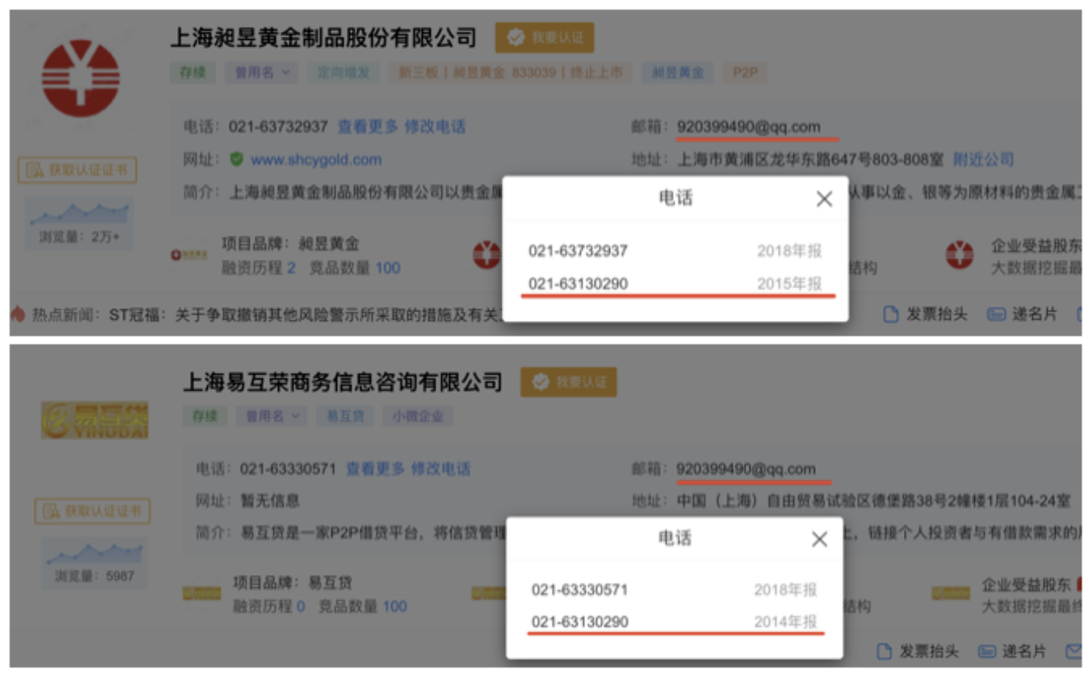Click 附近公司 link after address
The width and height of the screenshot is (1090, 674).
pyautogui.click(x=983, y=160)
